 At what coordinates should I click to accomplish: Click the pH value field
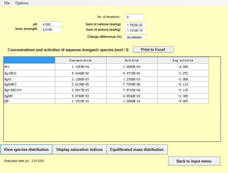(51, 24)
